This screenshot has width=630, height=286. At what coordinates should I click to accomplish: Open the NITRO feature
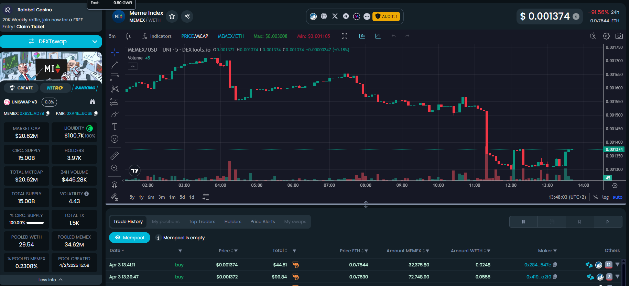55,88
